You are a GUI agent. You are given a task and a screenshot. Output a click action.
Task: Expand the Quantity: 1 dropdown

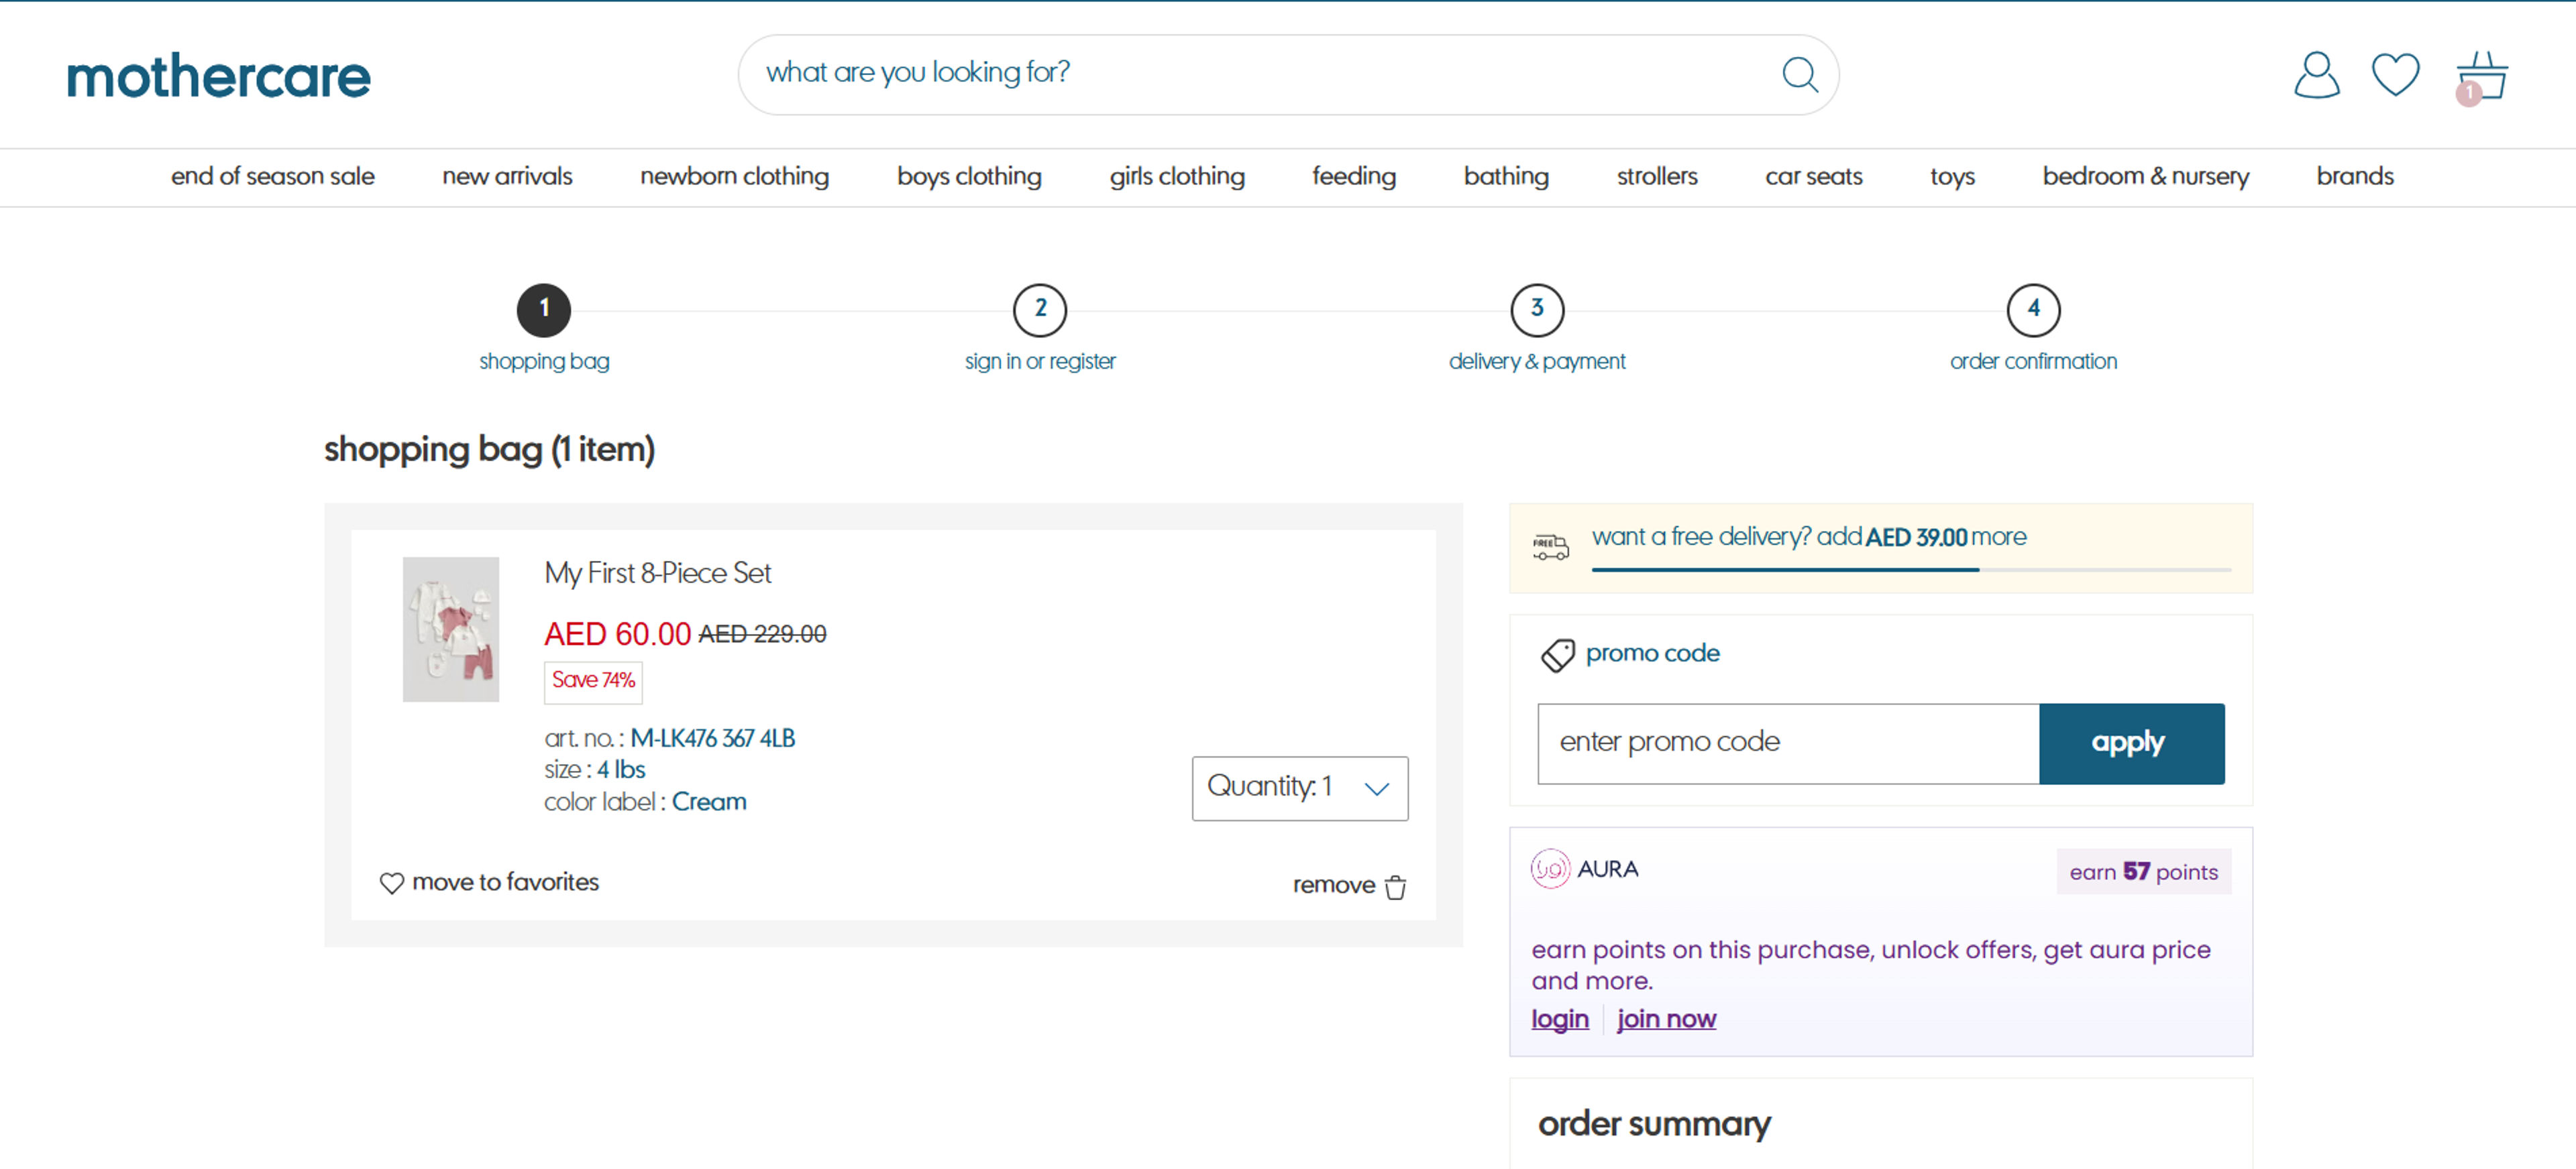coord(1299,788)
